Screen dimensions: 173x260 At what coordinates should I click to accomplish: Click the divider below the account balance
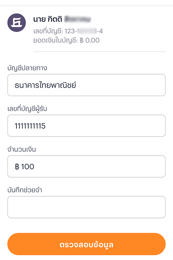99,52
